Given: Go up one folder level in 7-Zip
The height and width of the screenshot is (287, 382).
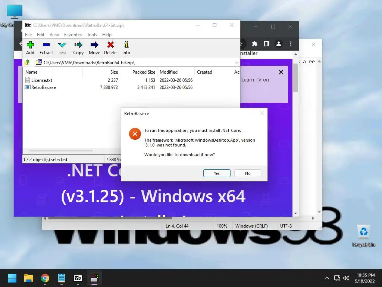Looking at the screenshot, I should [x=27, y=62].
